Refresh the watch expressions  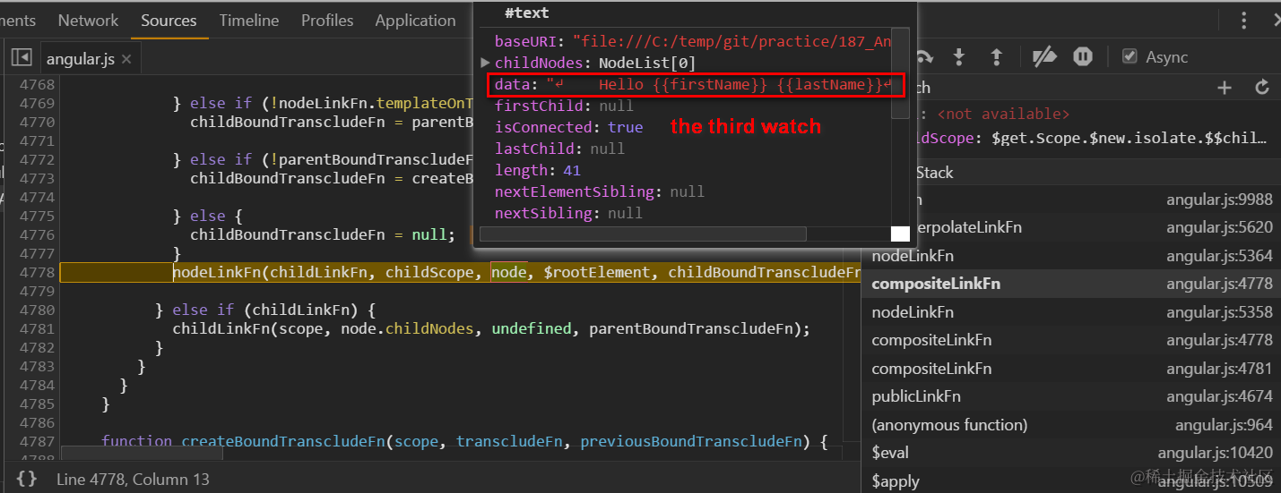[x=1262, y=87]
